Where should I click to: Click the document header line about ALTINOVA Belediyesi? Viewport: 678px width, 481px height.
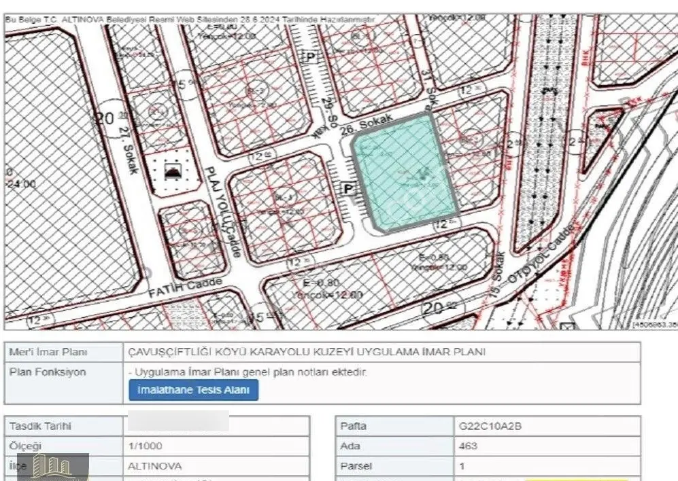tap(190, 20)
